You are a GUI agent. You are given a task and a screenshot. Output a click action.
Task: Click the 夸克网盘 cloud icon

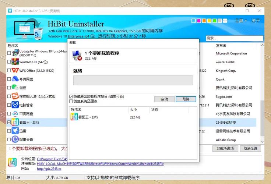pyautogui.click(x=15, y=79)
